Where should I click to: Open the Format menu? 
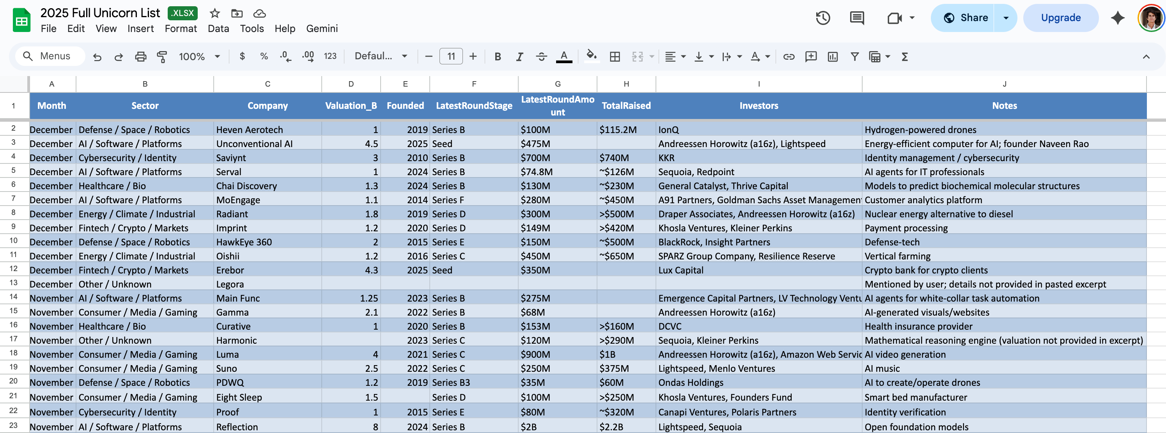tap(181, 28)
